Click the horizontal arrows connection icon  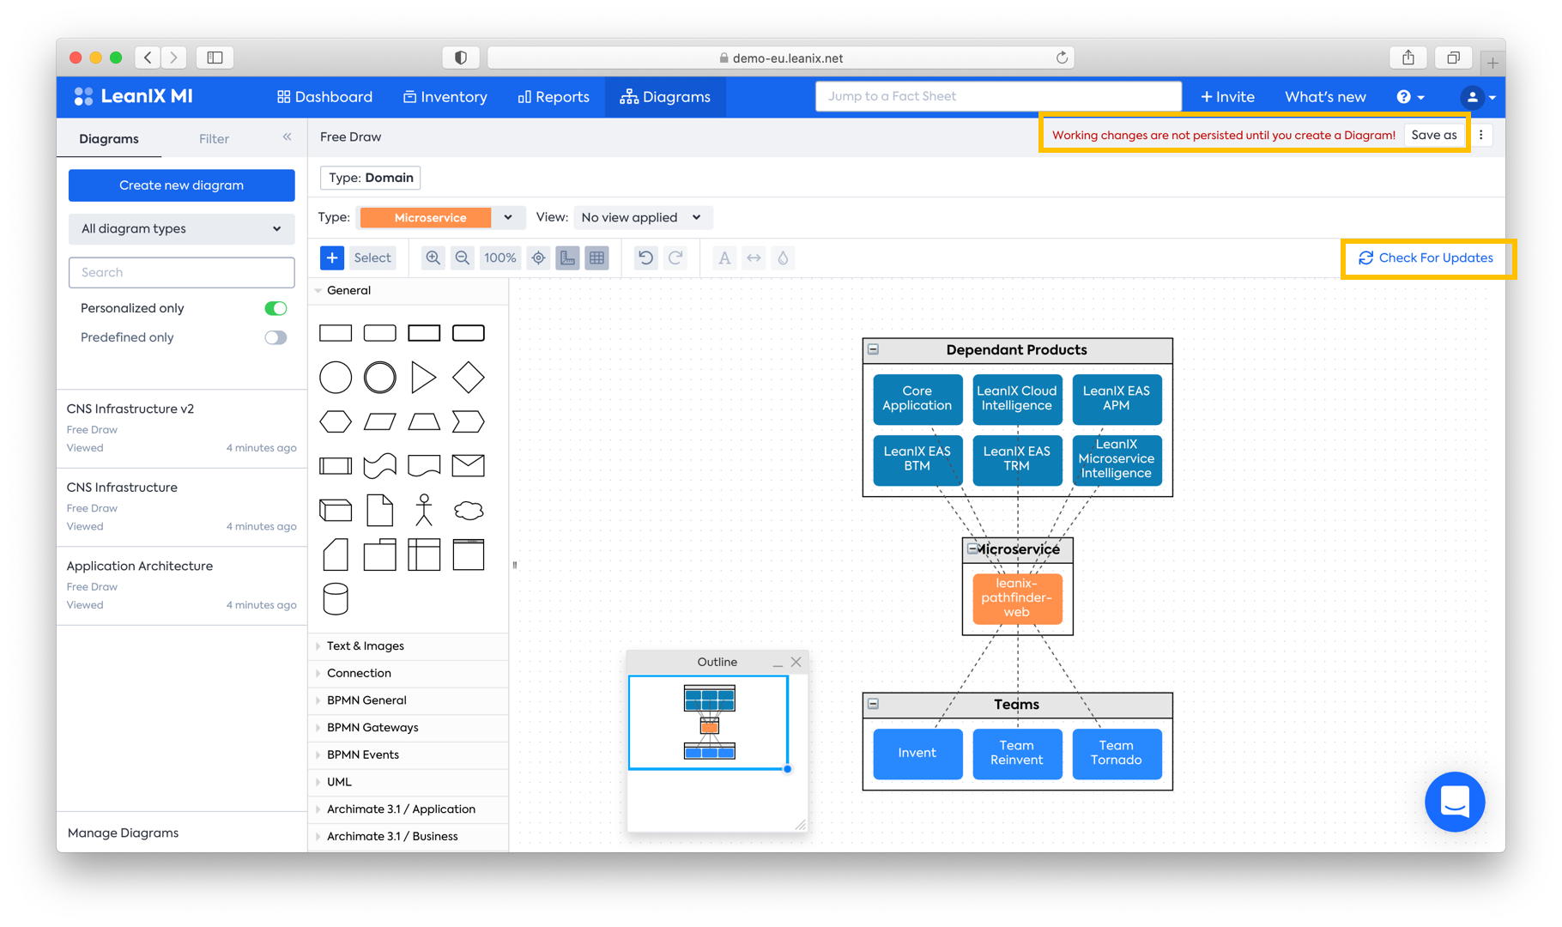coord(754,257)
